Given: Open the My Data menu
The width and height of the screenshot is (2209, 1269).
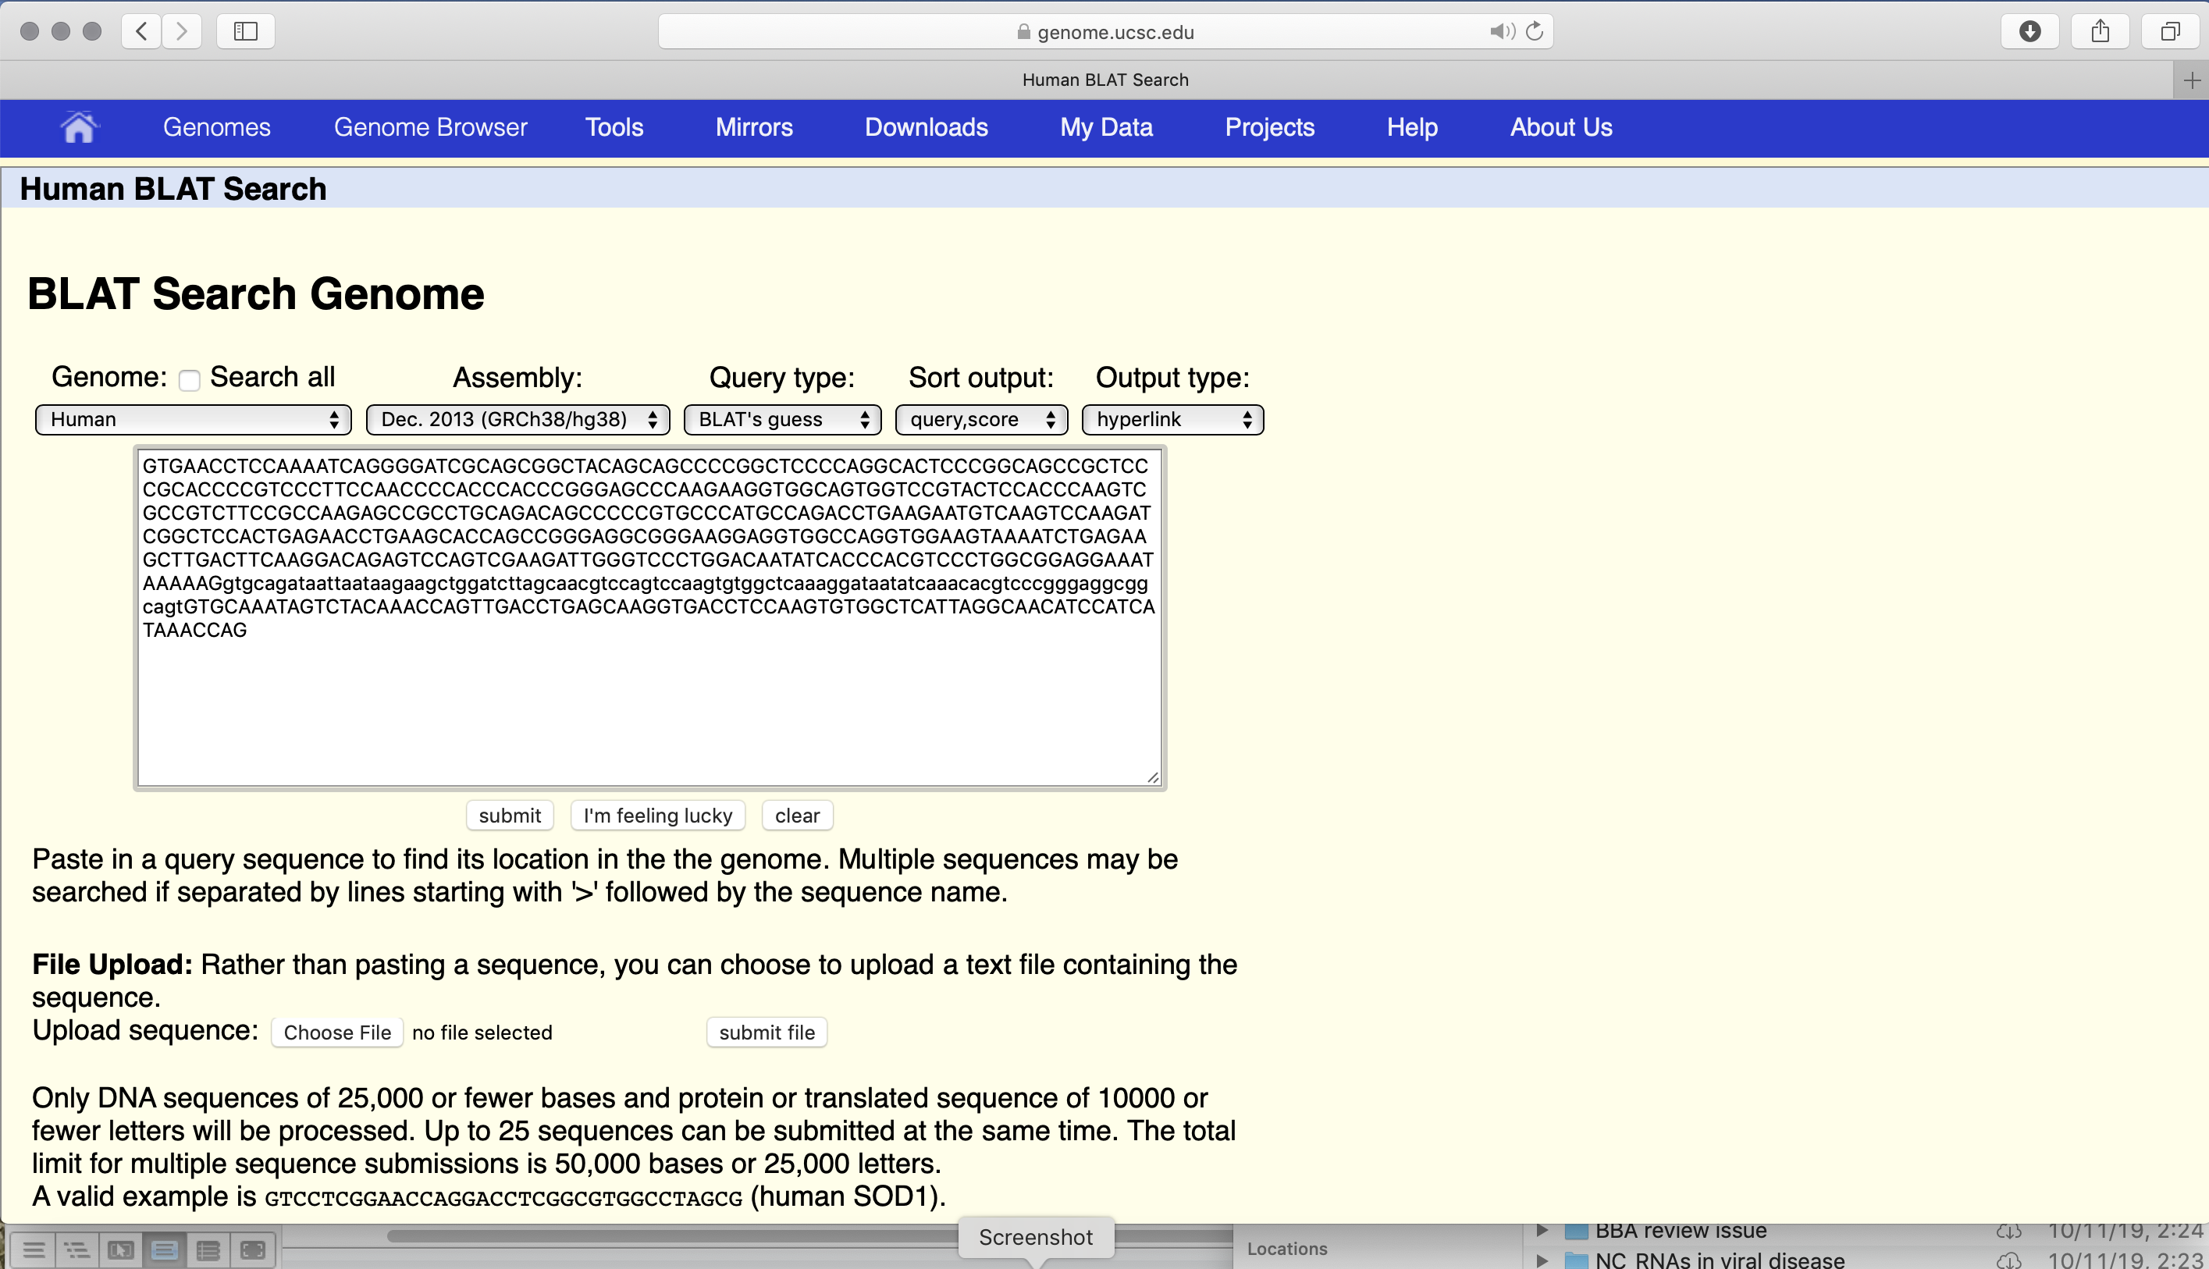Looking at the screenshot, I should (x=1105, y=127).
